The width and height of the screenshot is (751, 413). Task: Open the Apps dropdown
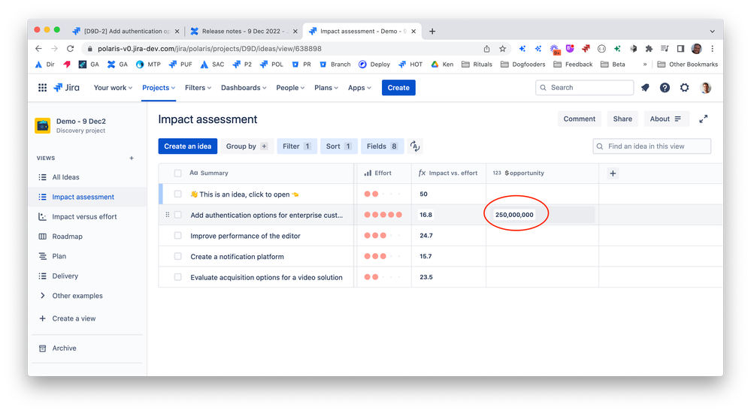pos(359,88)
